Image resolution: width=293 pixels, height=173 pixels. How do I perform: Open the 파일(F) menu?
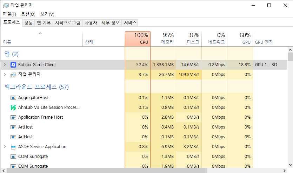coord(9,14)
